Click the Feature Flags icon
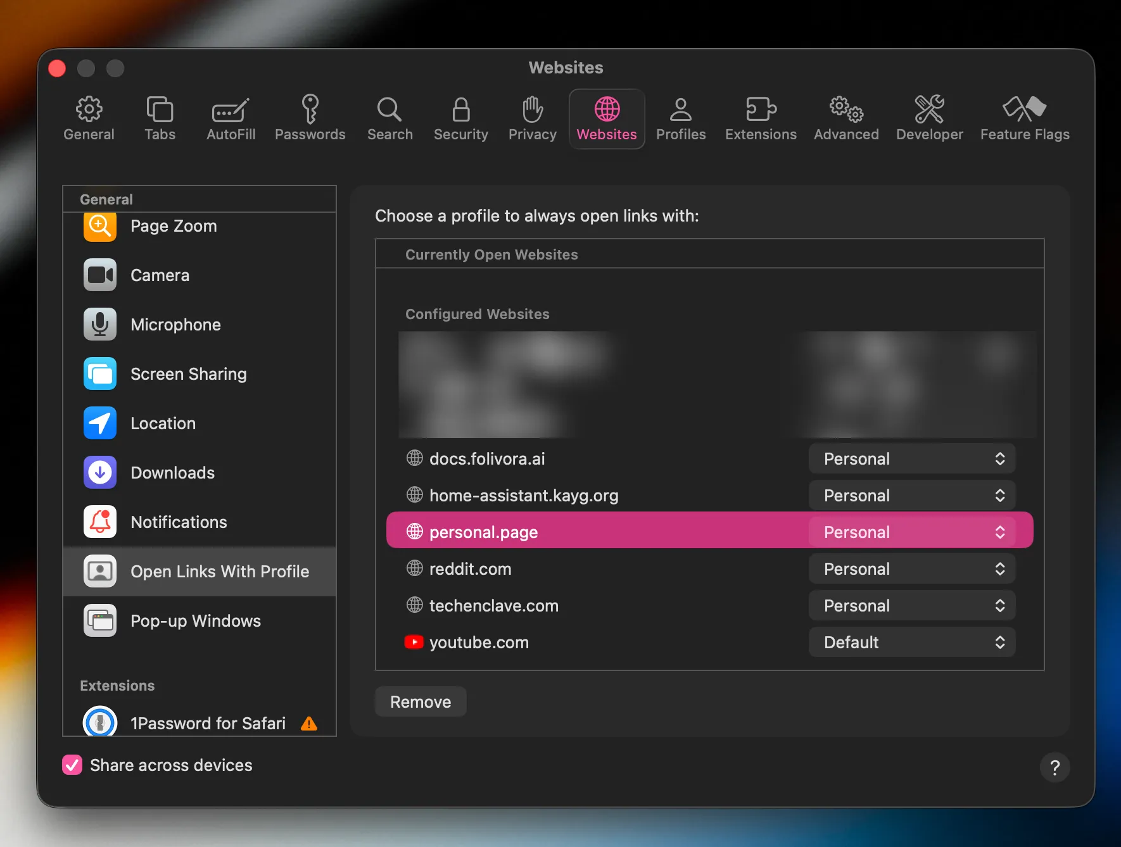This screenshot has height=847, width=1121. tap(1024, 118)
